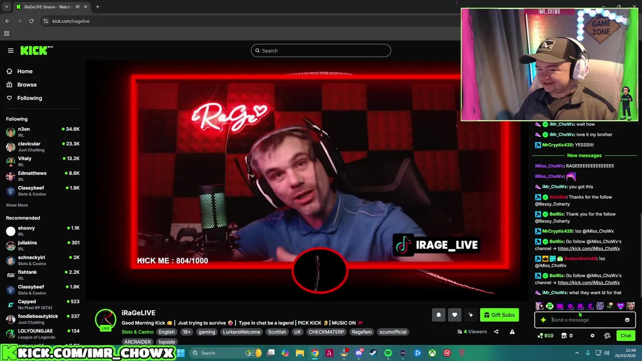Click the CHECKMATERP tag
Viewport: 642px width, 361px height.
[327, 332]
